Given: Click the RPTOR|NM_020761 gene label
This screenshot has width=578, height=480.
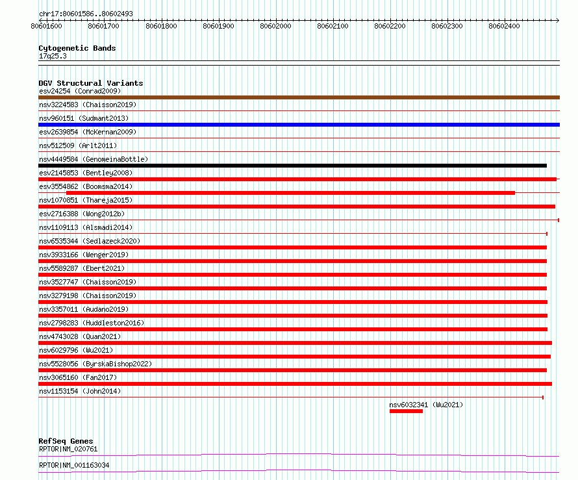Looking at the screenshot, I should [x=68, y=449].
